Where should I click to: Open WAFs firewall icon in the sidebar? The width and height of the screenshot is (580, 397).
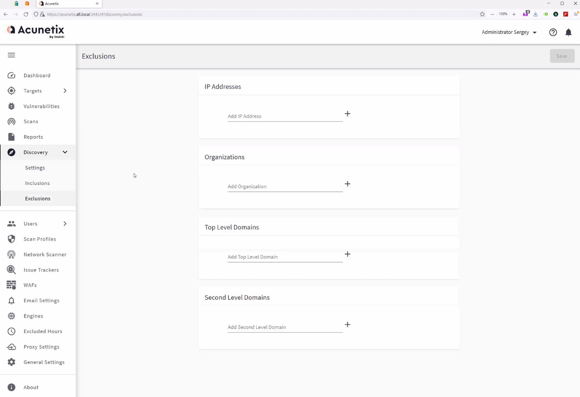(x=11, y=285)
